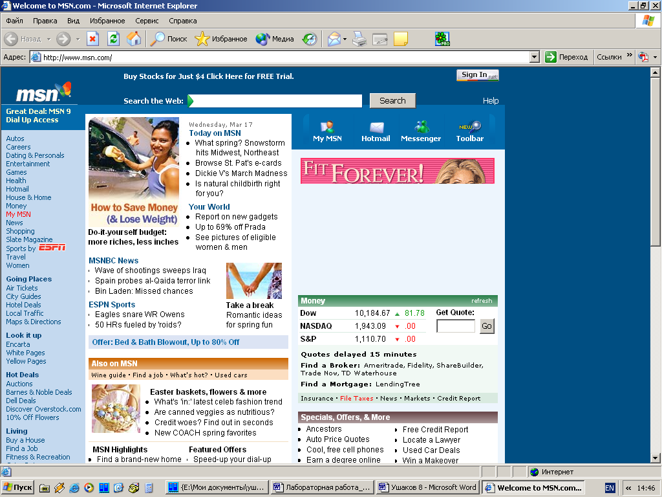
Task: Click the Go (Переход) arrow button
Action: (x=566, y=57)
